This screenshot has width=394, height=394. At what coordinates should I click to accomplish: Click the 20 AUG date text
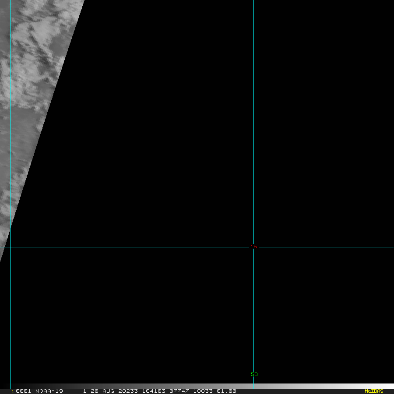102,391
